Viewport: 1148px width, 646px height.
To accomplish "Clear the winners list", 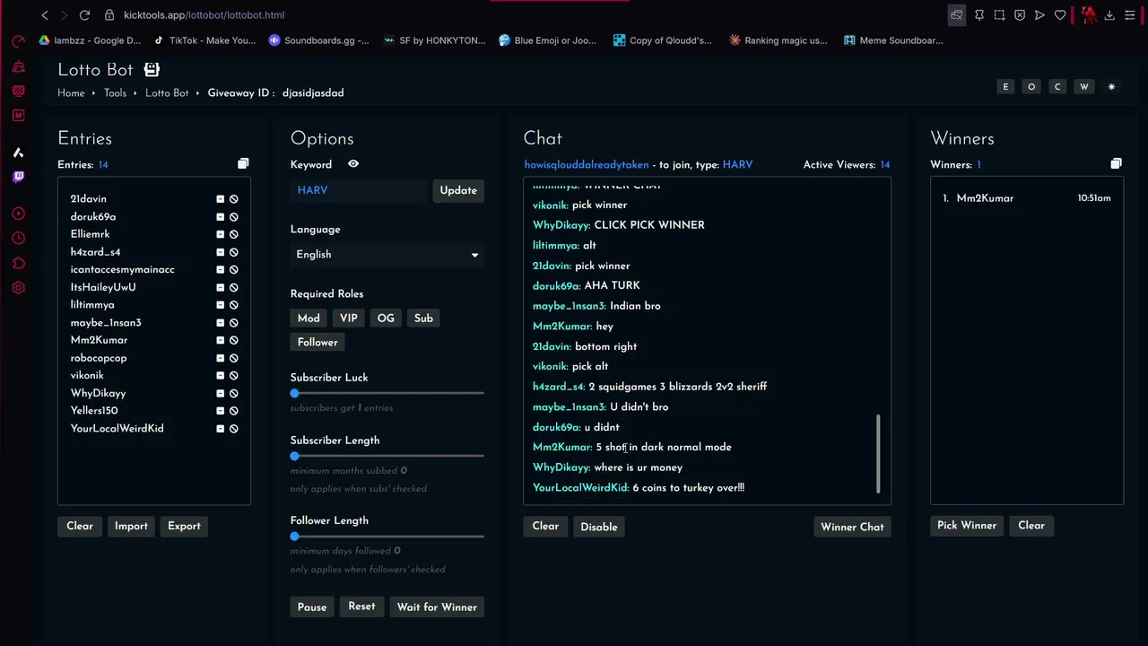I will click(x=1031, y=526).
